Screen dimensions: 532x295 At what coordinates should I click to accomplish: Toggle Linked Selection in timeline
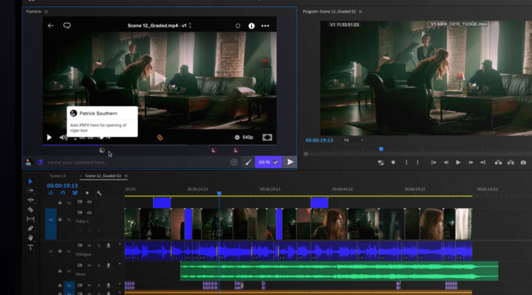pos(75,192)
